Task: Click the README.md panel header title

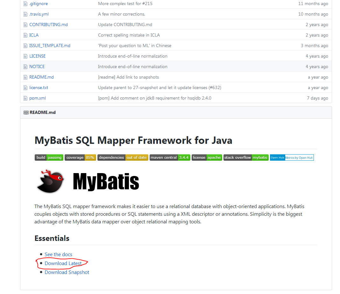Action: click(43, 112)
